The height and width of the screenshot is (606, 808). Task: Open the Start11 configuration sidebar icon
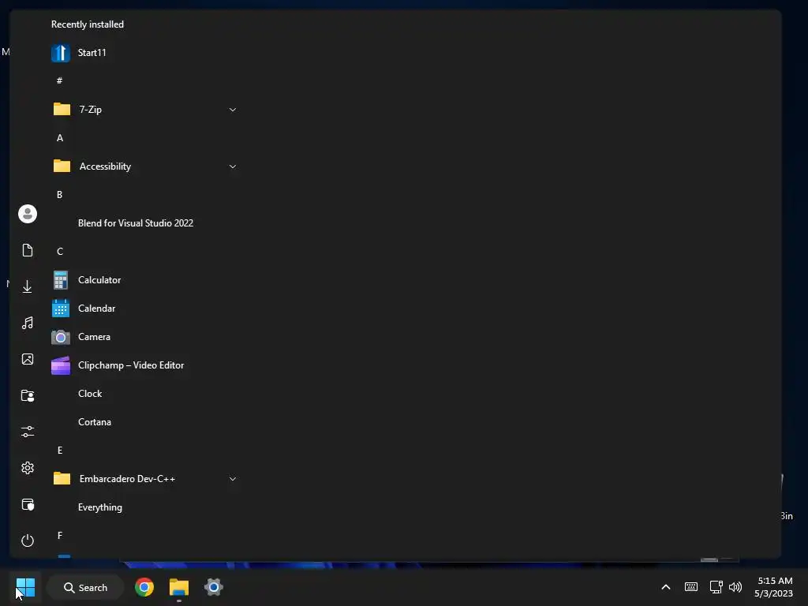pyautogui.click(x=28, y=504)
